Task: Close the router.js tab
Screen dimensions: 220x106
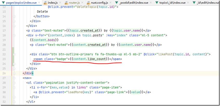Action: (82, 3)
